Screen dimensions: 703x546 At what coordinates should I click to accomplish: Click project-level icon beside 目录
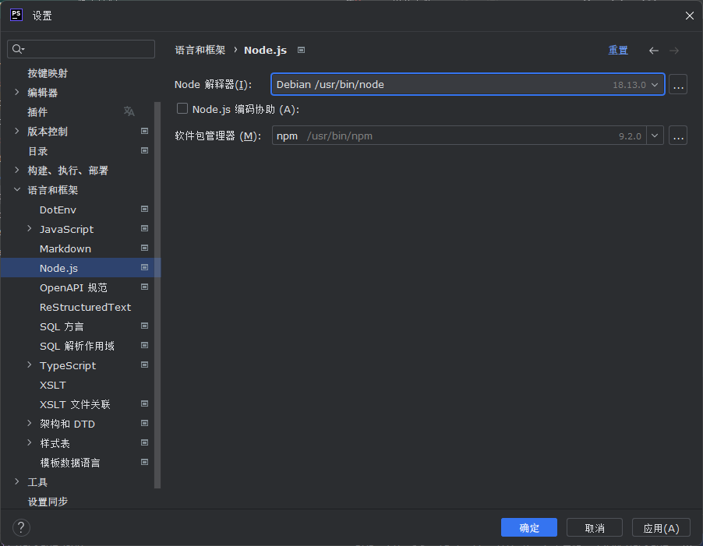(x=144, y=150)
